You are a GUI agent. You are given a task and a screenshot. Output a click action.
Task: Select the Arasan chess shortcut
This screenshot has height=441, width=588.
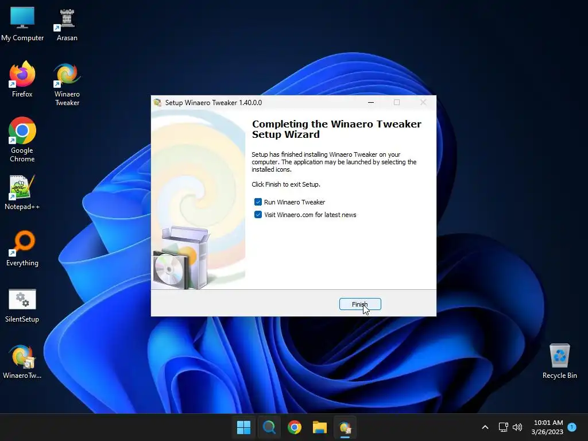67,24
